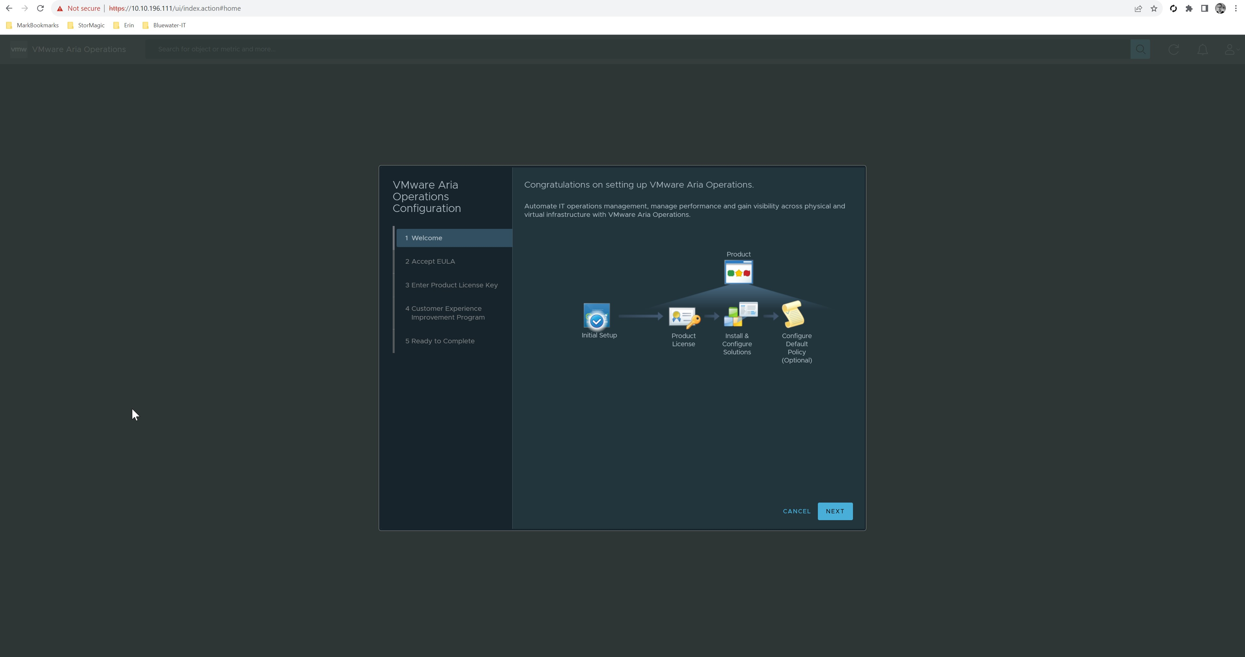Click the Product License key icon
Screen dimensions: 1245x657
click(x=684, y=318)
